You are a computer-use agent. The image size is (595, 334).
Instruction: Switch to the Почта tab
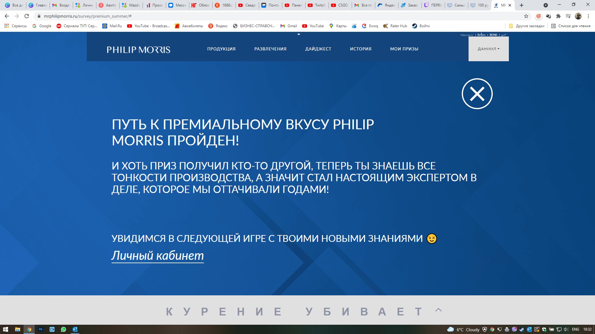click(271, 5)
